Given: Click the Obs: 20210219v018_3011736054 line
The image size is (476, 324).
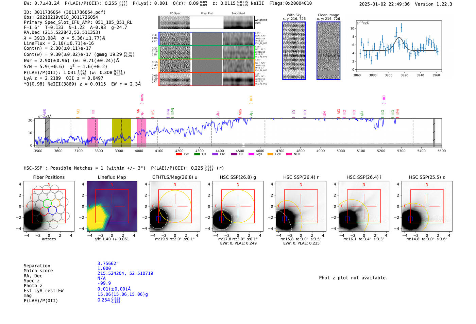Looking at the screenshot, I should pyautogui.click(x=61, y=17).
